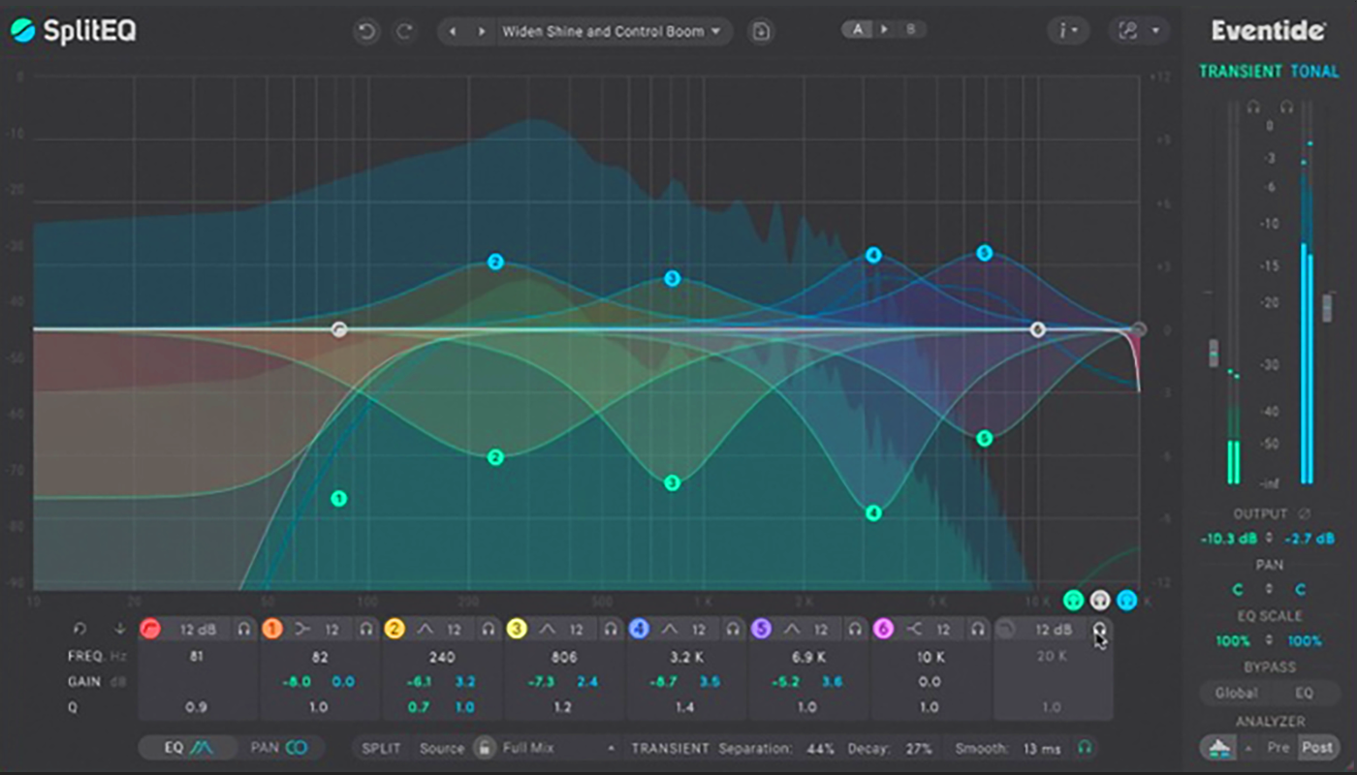The height and width of the screenshot is (775, 1357).
Task: Click the output link stepper arrows
Action: tap(1270, 539)
